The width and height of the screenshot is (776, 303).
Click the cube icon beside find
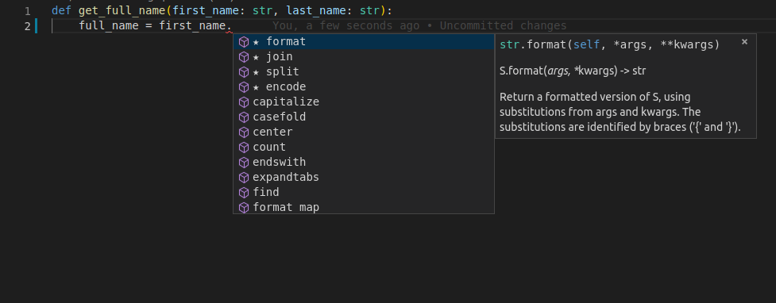click(x=244, y=192)
